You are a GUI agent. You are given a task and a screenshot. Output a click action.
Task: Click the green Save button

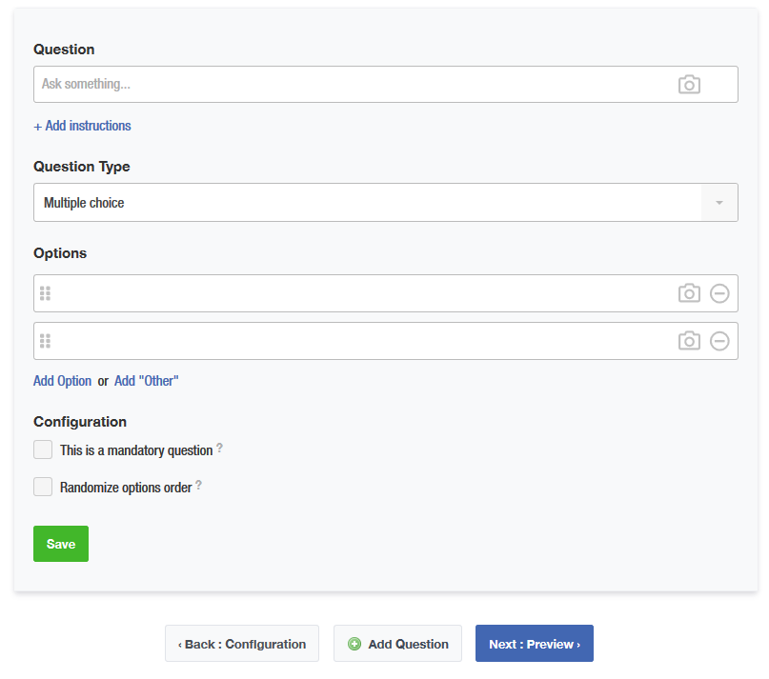click(x=61, y=544)
